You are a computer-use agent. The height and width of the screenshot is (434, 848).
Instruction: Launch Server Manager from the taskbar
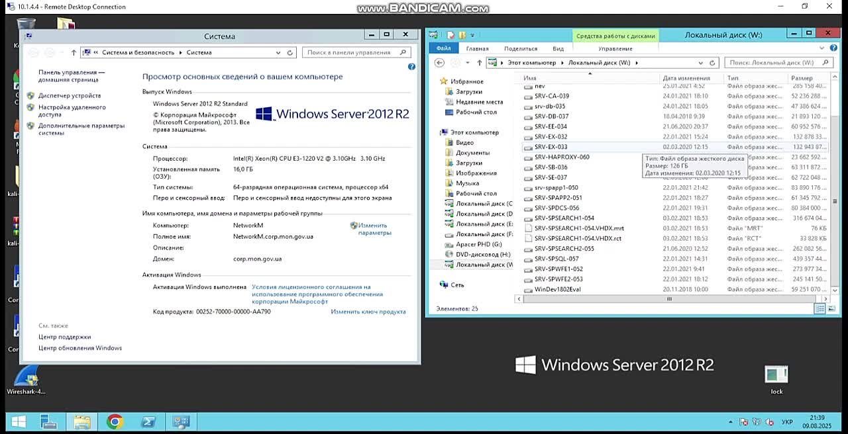pyautogui.click(x=48, y=422)
